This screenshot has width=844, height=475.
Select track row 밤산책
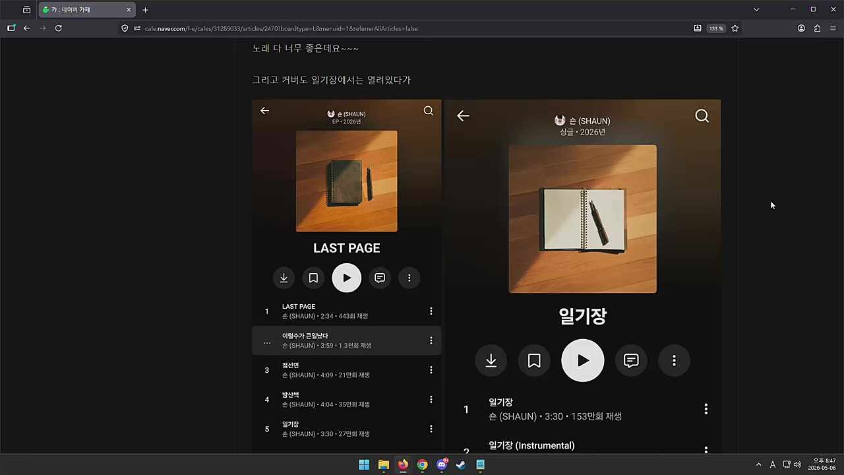coord(347,399)
